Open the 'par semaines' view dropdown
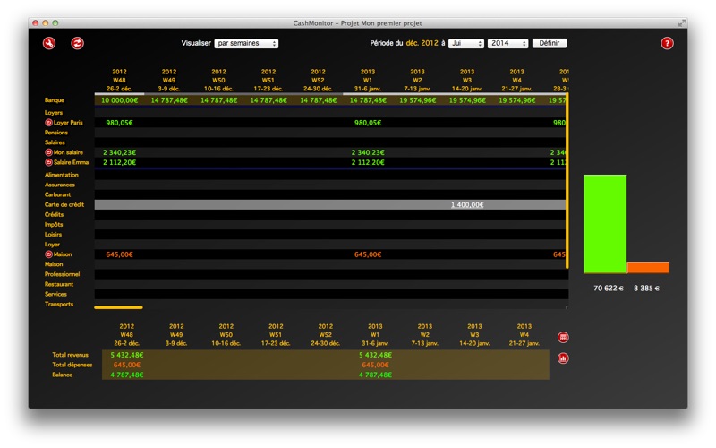The height and width of the screenshot is (448, 716). tap(247, 43)
